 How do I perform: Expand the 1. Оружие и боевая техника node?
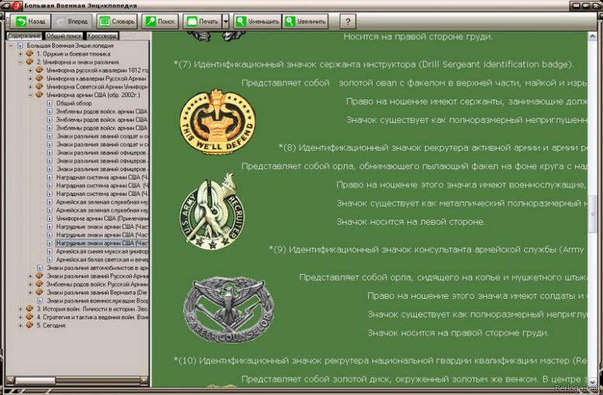20,53
